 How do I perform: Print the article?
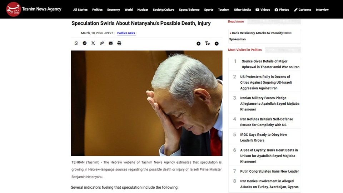119,43
